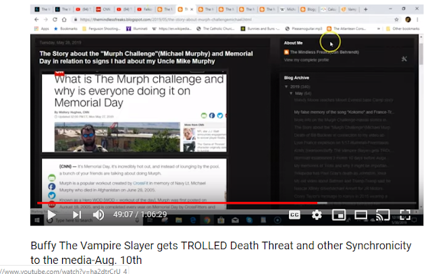The height and width of the screenshot is (274, 432).
Task: Switch to miniplayer mode
Action: pos(339,215)
